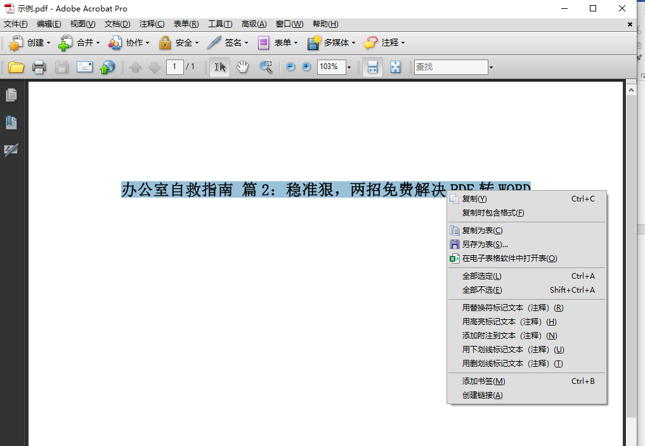645x446 pixels.
Task: Click the 签名 (Sign) pen icon
Action: [x=214, y=42]
